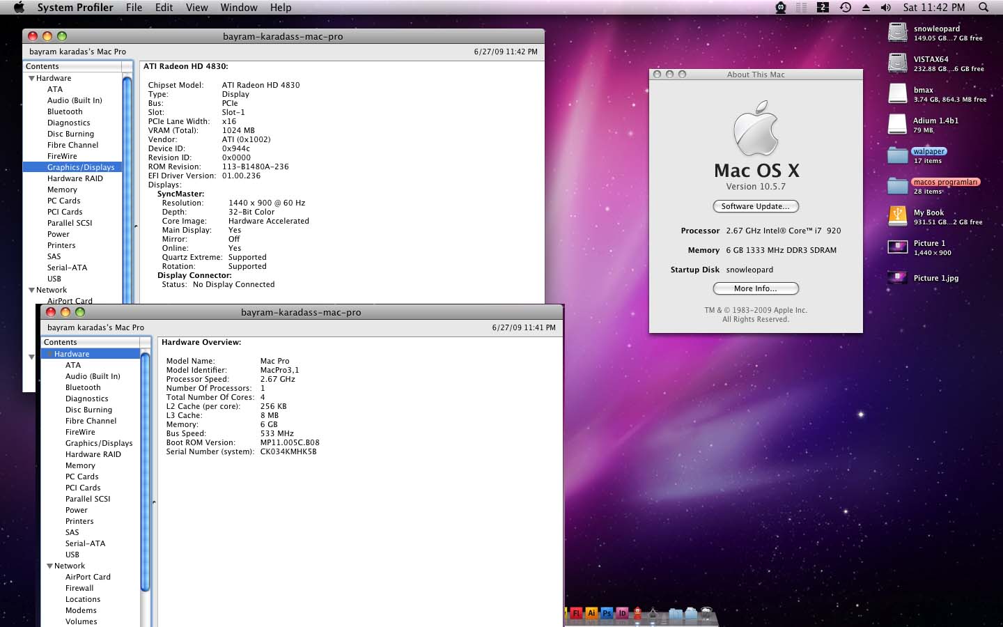Click the Eject menu bar icon
This screenshot has width=1003, height=627.
(866, 7)
